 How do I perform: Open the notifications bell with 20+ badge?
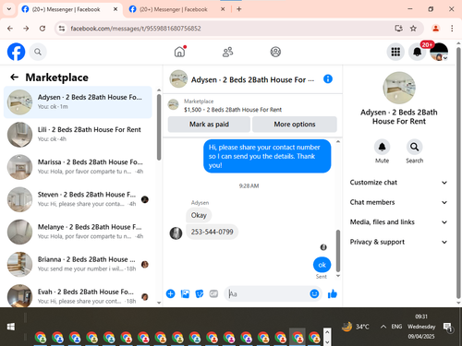(418, 52)
